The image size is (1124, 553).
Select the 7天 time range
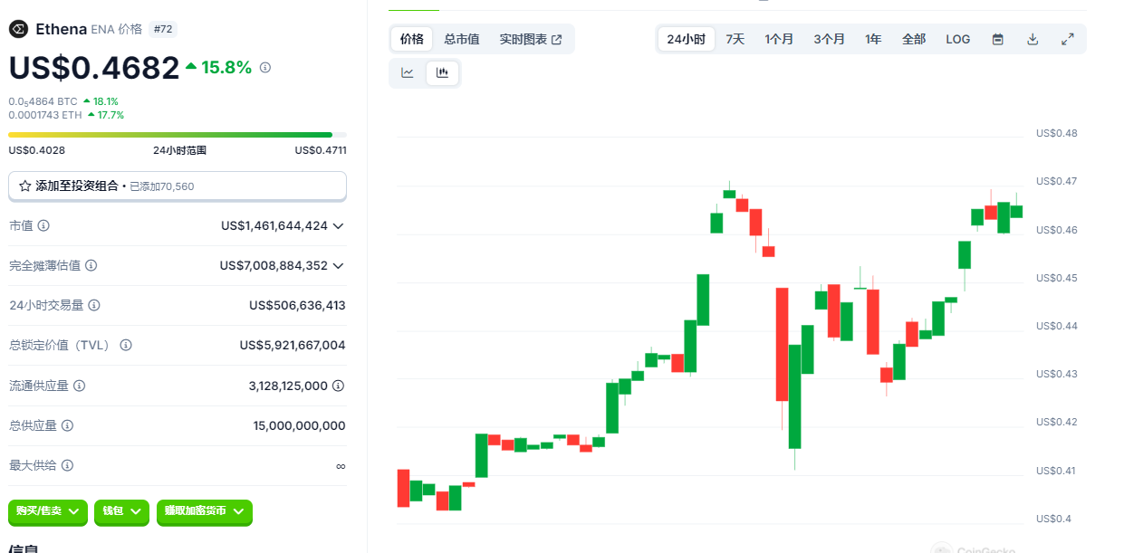[x=735, y=39]
